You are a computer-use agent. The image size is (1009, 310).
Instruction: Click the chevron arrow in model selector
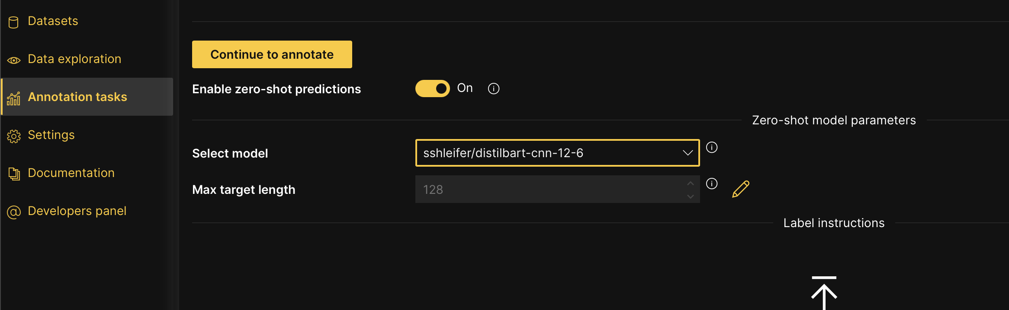pyautogui.click(x=688, y=153)
